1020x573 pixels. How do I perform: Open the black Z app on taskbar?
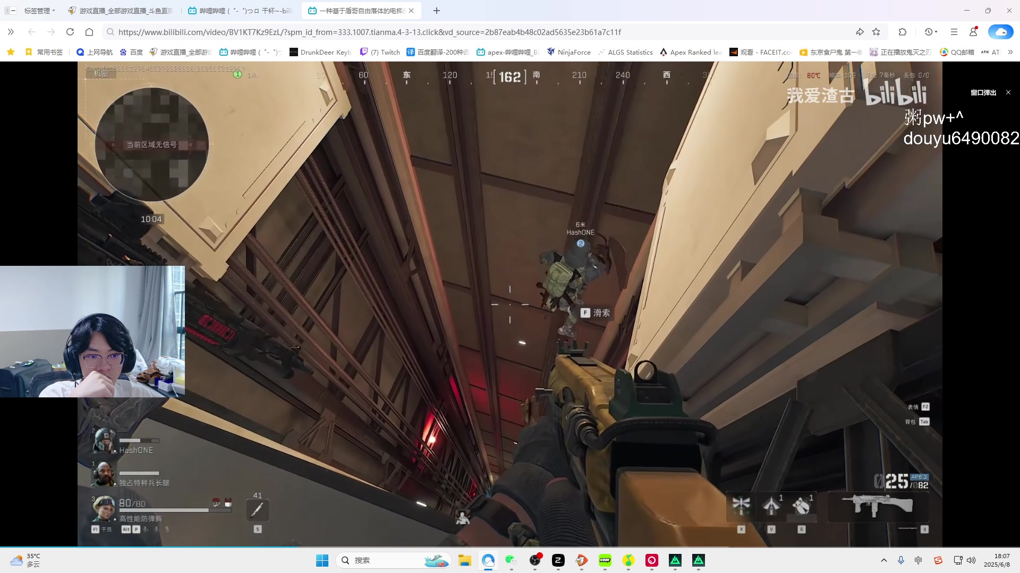(x=558, y=560)
